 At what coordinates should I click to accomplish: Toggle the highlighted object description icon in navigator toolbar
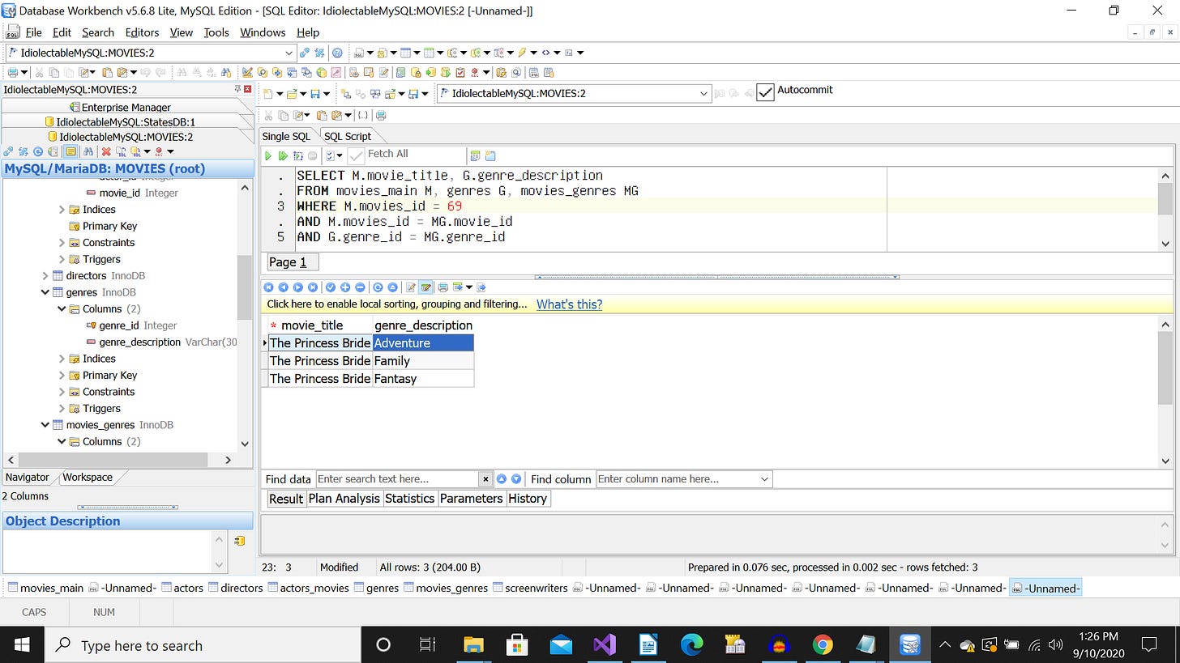tap(71, 151)
